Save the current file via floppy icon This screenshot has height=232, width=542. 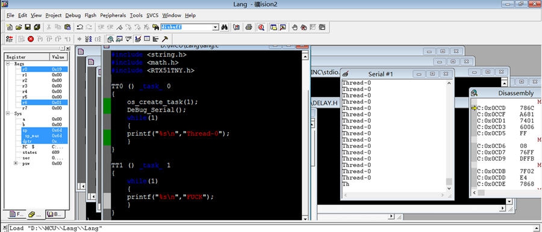28,27
